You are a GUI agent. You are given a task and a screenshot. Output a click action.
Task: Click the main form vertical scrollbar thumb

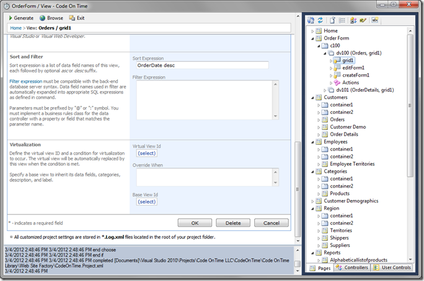(x=298, y=189)
